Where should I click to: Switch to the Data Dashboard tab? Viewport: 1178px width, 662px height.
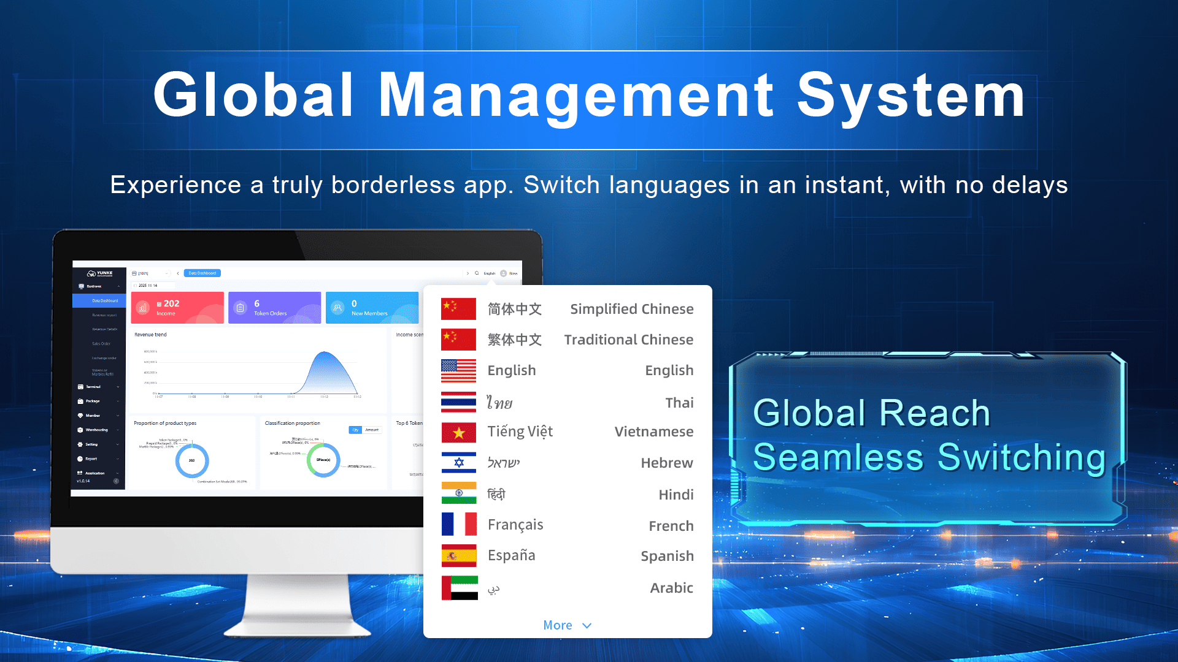coord(202,273)
